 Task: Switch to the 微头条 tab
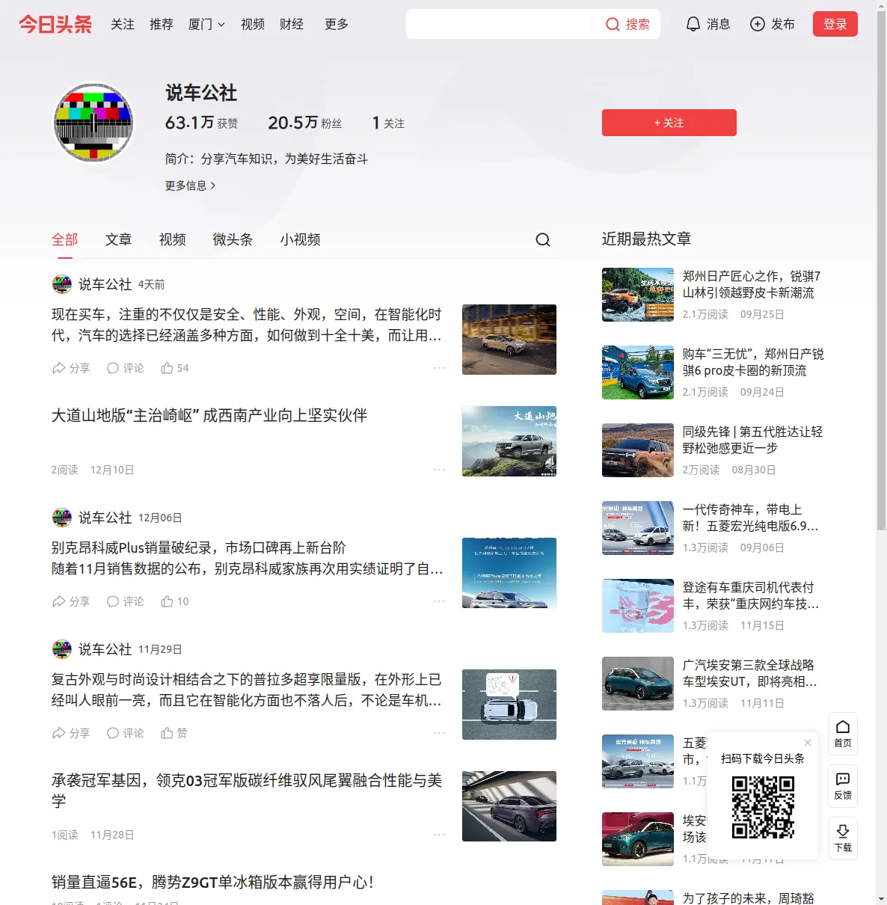click(233, 239)
